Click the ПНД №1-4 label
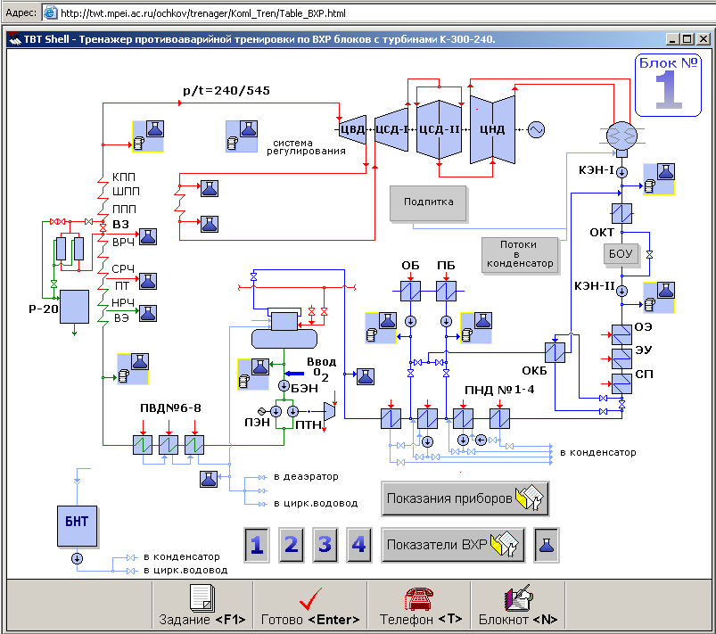 point(499,390)
